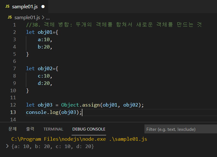This screenshot has width=217, height=157.
Task: Switch to the 출력 panel tab
Action: click(x=30, y=129)
